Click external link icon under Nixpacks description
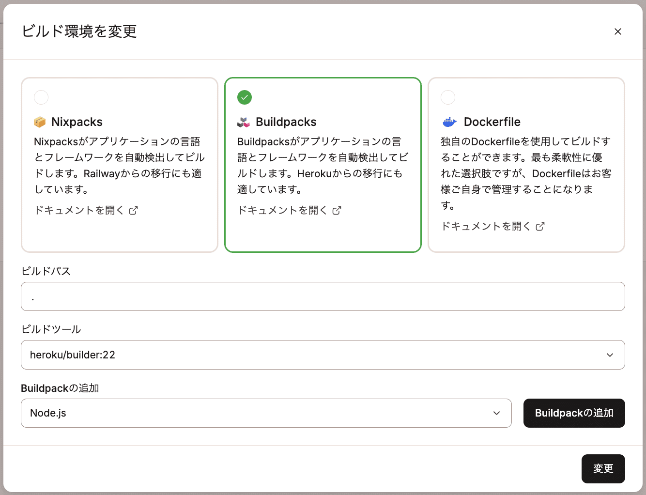This screenshot has width=646, height=495. coord(134,210)
